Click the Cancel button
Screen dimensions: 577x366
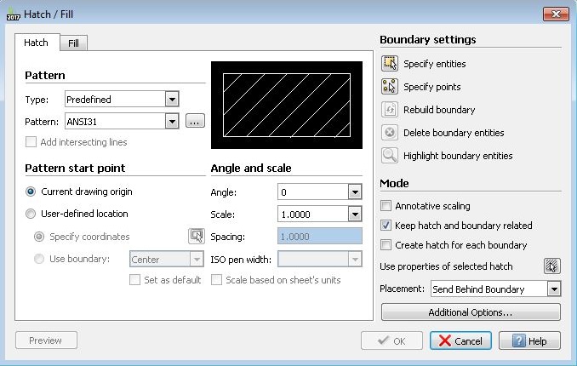[x=460, y=340]
